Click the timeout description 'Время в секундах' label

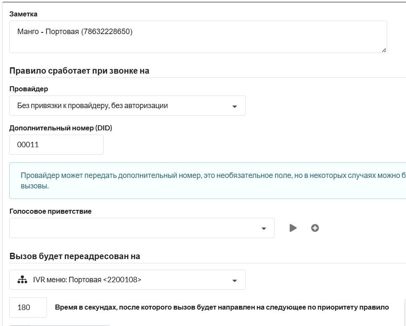tap(222, 307)
